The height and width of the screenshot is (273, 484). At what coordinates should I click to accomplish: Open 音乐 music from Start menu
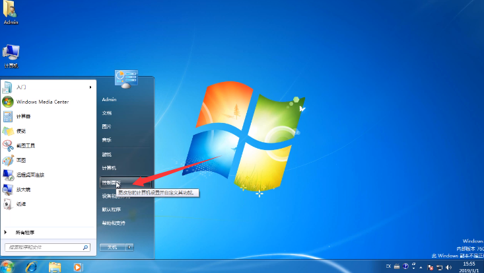tap(106, 139)
